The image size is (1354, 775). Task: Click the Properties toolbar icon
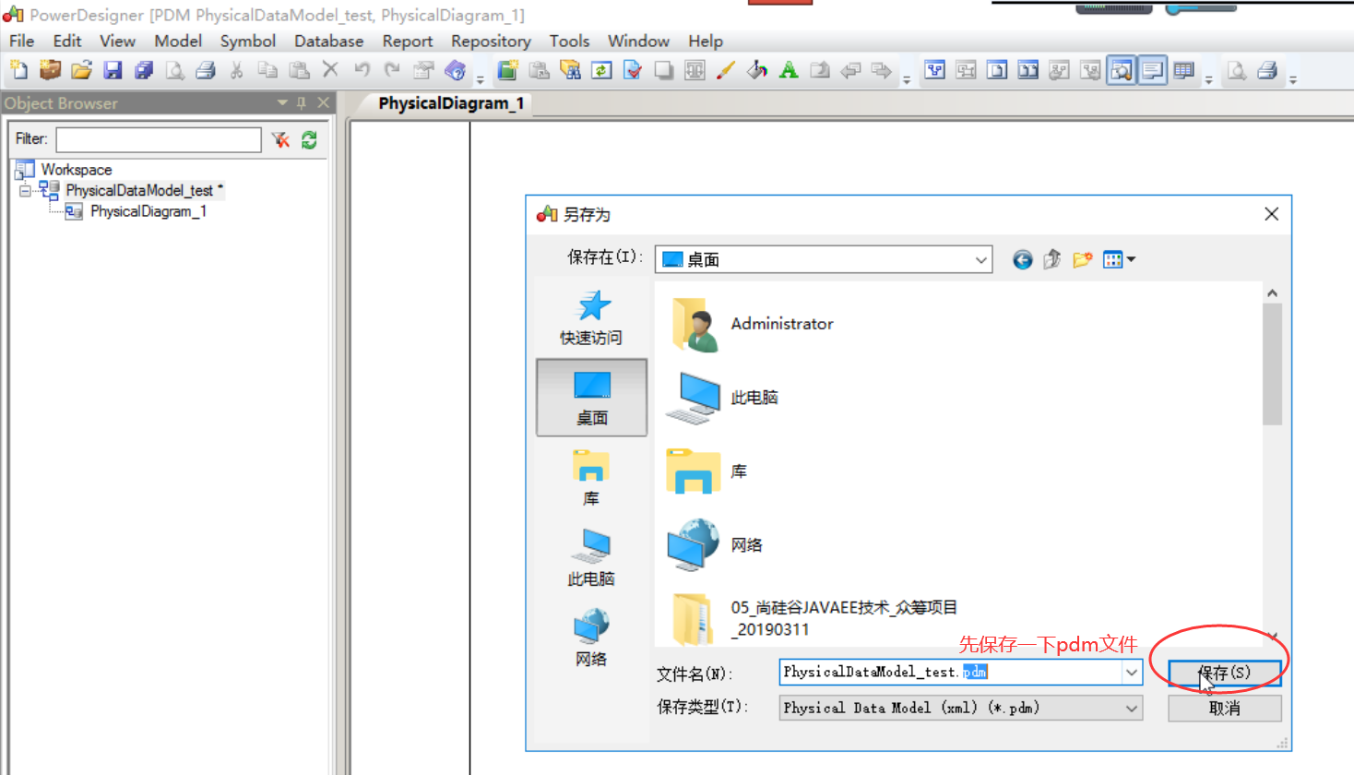coord(423,70)
